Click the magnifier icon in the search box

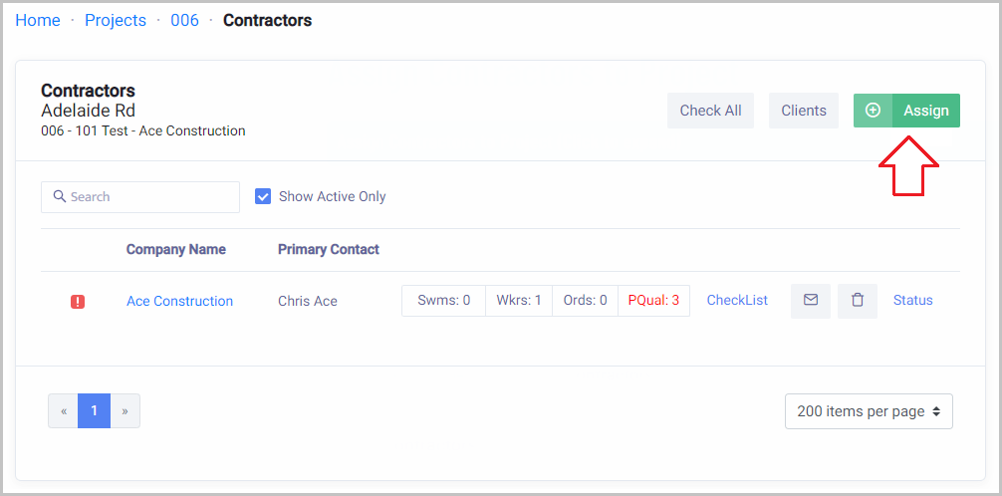(x=60, y=197)
